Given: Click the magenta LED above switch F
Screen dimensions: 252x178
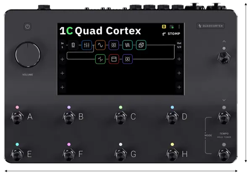Looking at the screenshot, I should click(x=69, y=144).
